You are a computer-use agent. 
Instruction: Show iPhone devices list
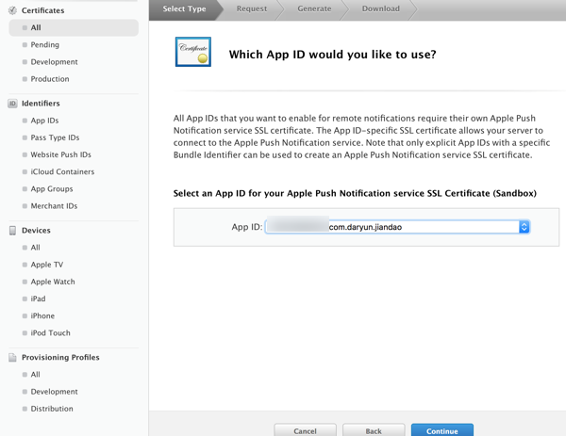(42, 316)
